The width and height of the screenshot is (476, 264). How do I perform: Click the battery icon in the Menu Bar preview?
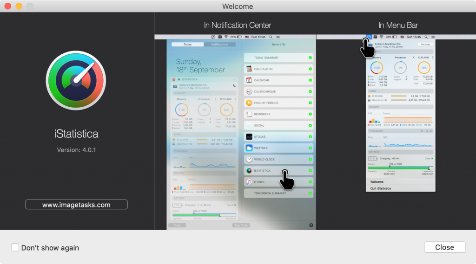(x=395, y=37)
